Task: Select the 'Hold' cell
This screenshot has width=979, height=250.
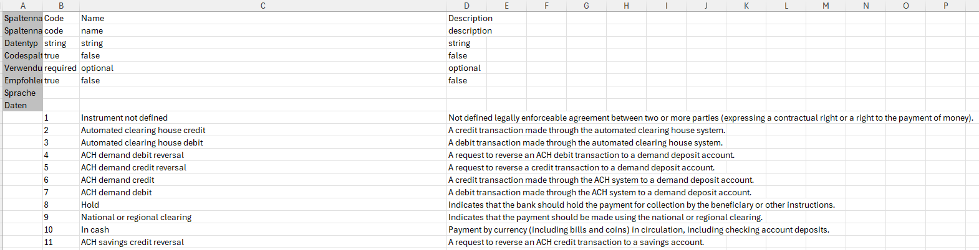Action: [x=263, y=205]
